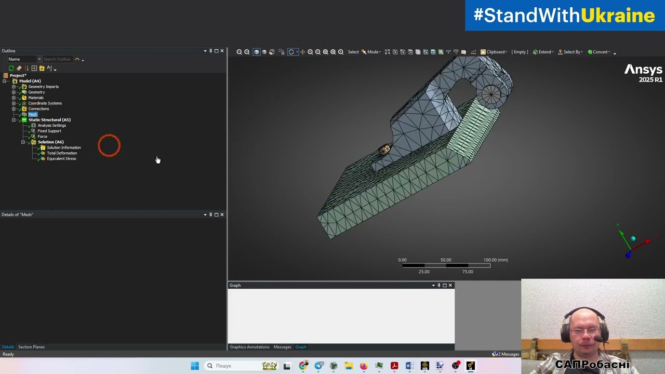The width and height of the screenshot is (665, 374).
Task: Switch to the Graphics Annotations tab
Action: click(249, 347)
